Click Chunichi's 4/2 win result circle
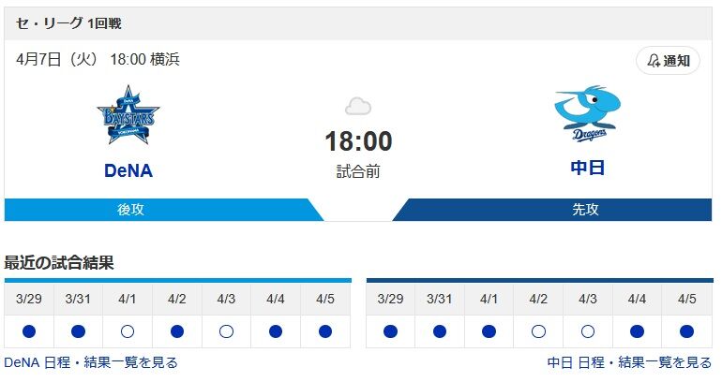This screenshot has width=722, height=382. (x=538, y=331)
